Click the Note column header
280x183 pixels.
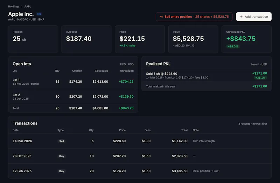tap(196, 130)
